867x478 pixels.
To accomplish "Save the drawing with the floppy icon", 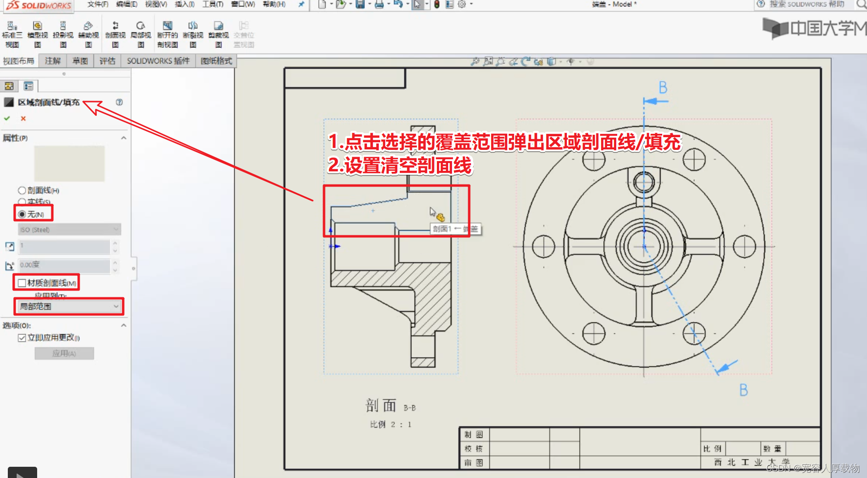I will [360, 4].
